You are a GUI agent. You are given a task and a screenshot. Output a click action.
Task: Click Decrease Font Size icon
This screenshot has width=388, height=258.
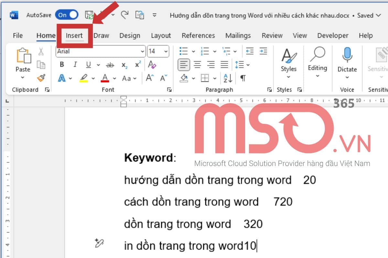pos(164,78)
